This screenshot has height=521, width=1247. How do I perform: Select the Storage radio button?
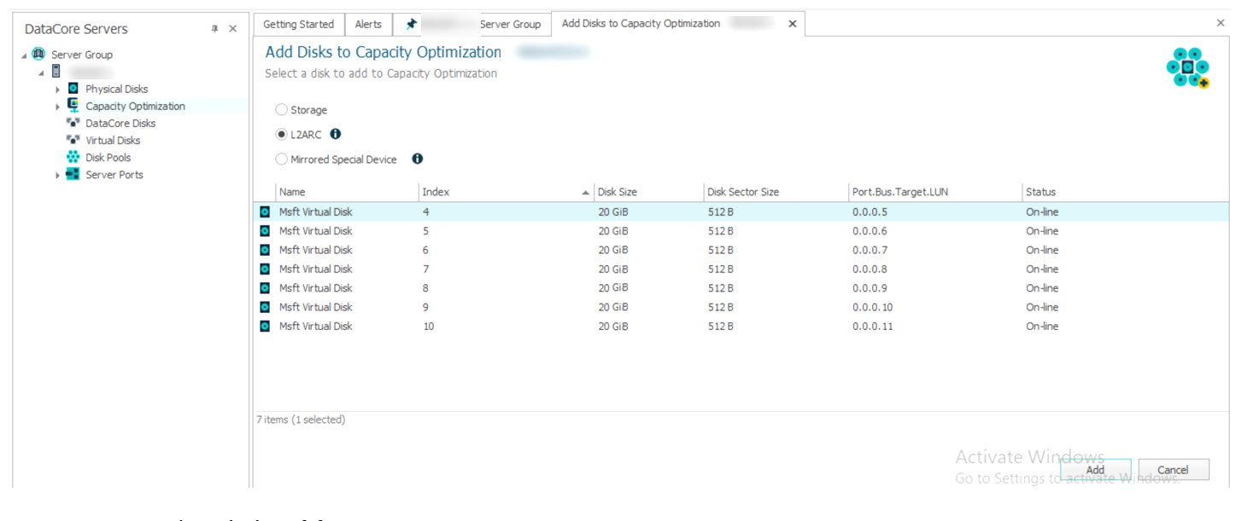point(282,110)
